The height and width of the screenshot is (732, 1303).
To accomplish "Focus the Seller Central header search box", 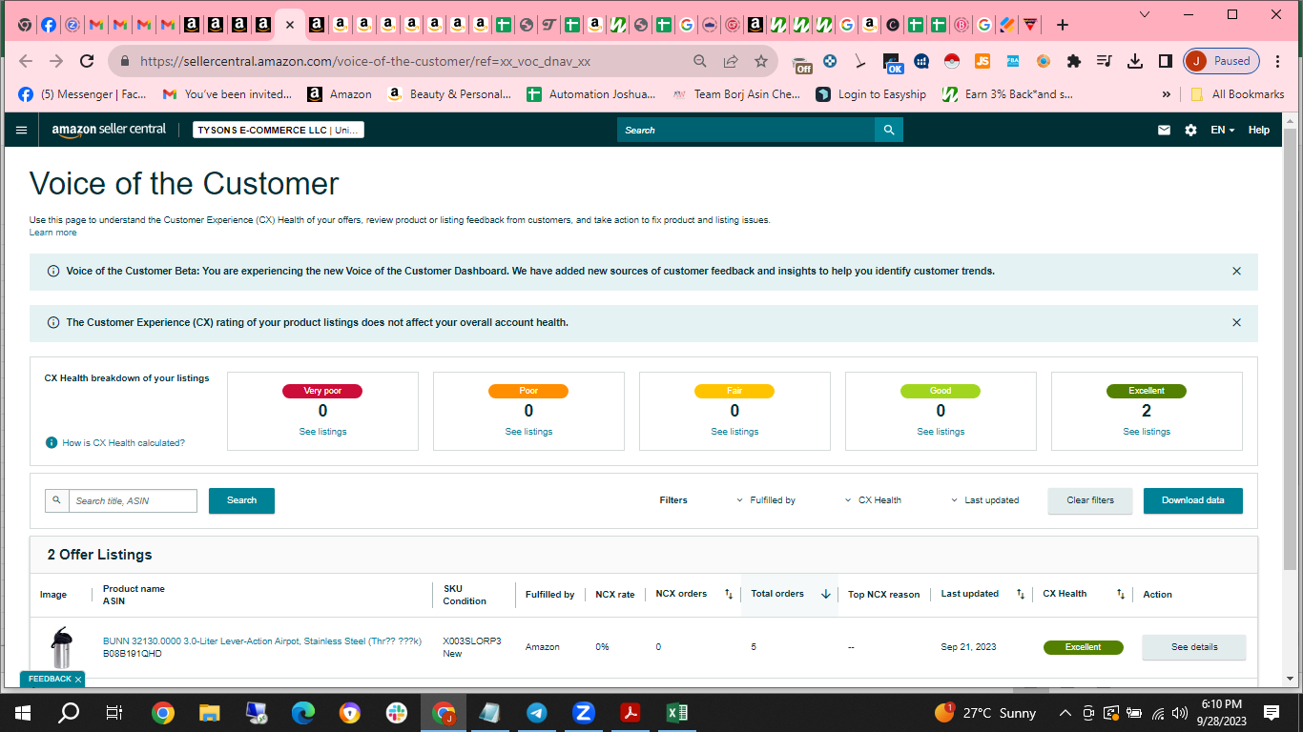I will [x=746, y=130].
